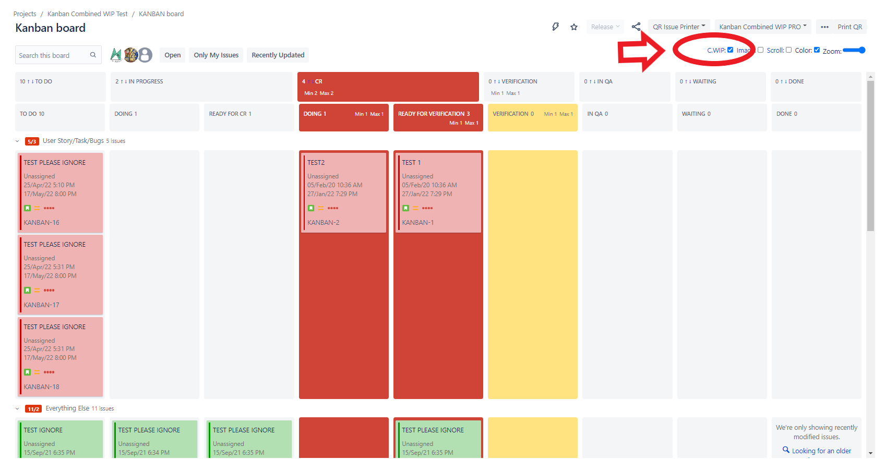Click magnifier icon beside 'Looking for an older'
Image resolution: width=885 pixels, height=459 pixels.
(x=786, y=450)
